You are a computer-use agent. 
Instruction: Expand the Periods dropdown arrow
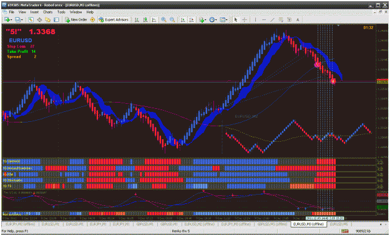pos(216,20)
